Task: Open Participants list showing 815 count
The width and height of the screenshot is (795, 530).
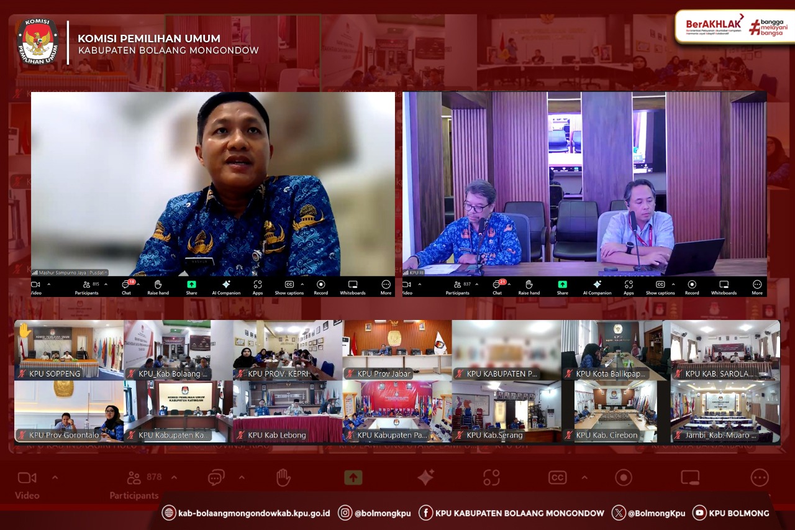Action: (x=87, y=286)
